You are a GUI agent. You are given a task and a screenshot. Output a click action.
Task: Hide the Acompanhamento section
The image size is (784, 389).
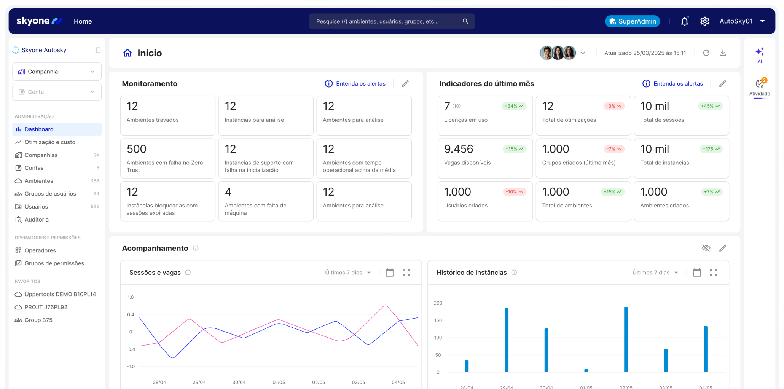(x=706, y=248)
